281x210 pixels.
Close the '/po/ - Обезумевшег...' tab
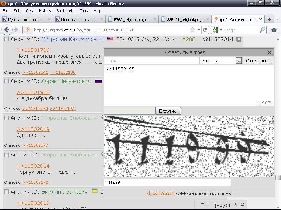point(261,19)
